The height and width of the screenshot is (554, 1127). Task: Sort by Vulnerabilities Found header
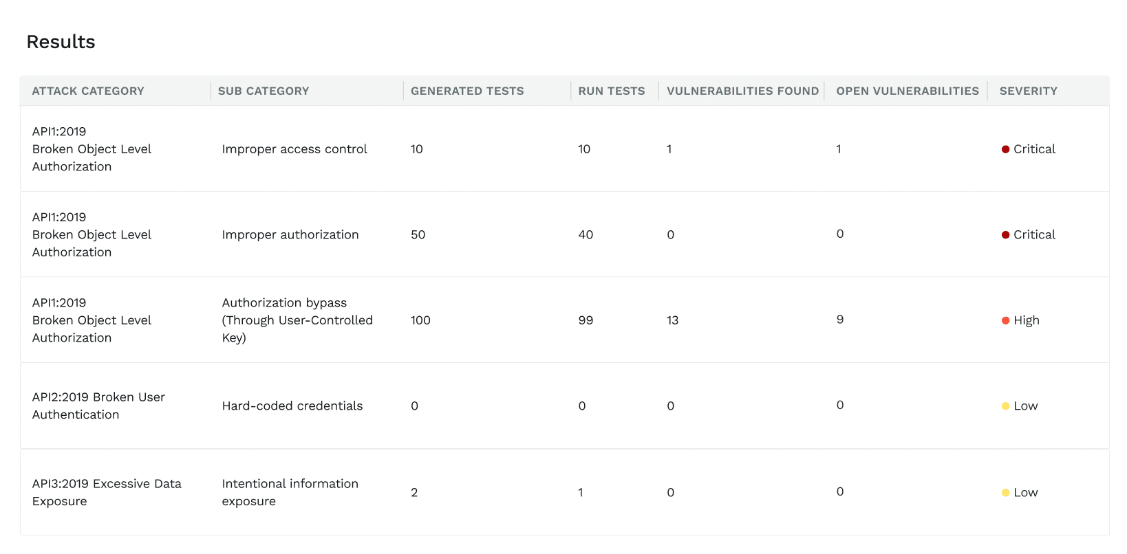point(742,91)
